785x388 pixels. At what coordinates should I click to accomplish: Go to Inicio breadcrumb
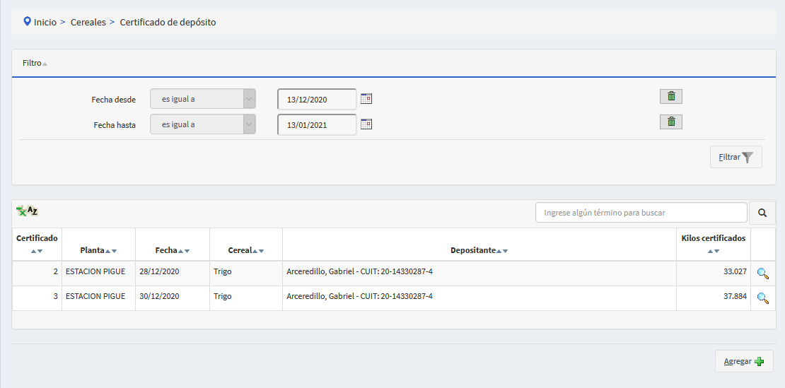[45, 23]
